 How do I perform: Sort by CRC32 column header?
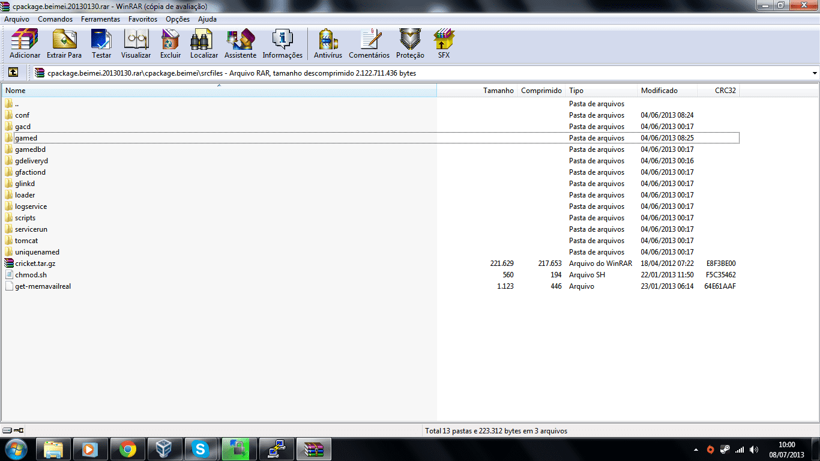pyautogui.click(x=719, y=91)
